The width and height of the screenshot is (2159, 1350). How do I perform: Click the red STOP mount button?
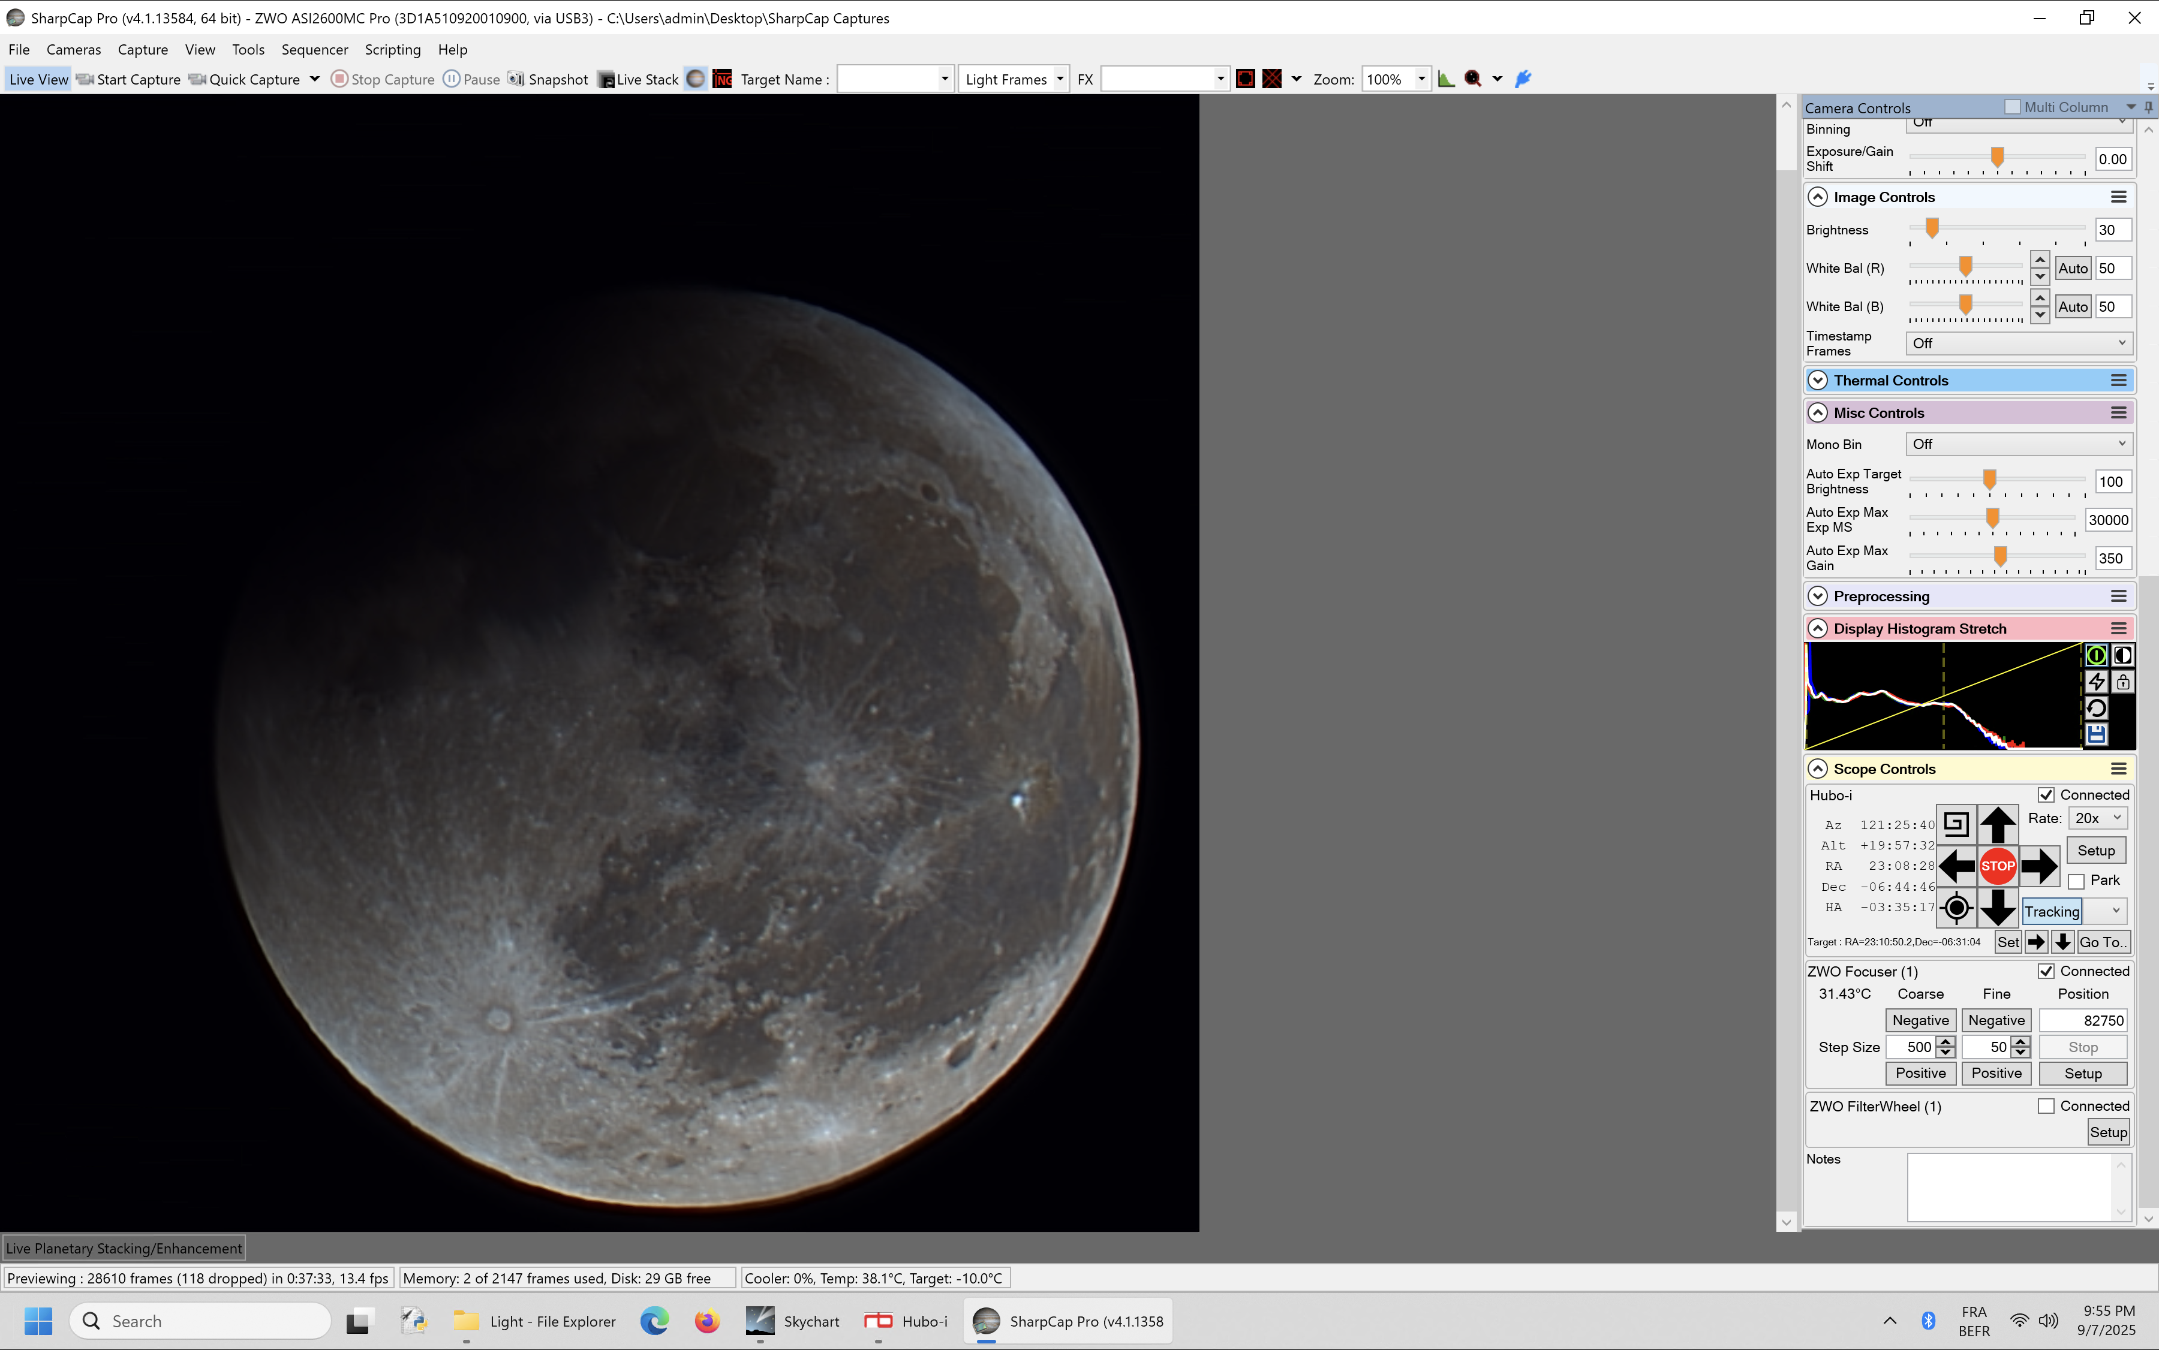coord(1997,865)
